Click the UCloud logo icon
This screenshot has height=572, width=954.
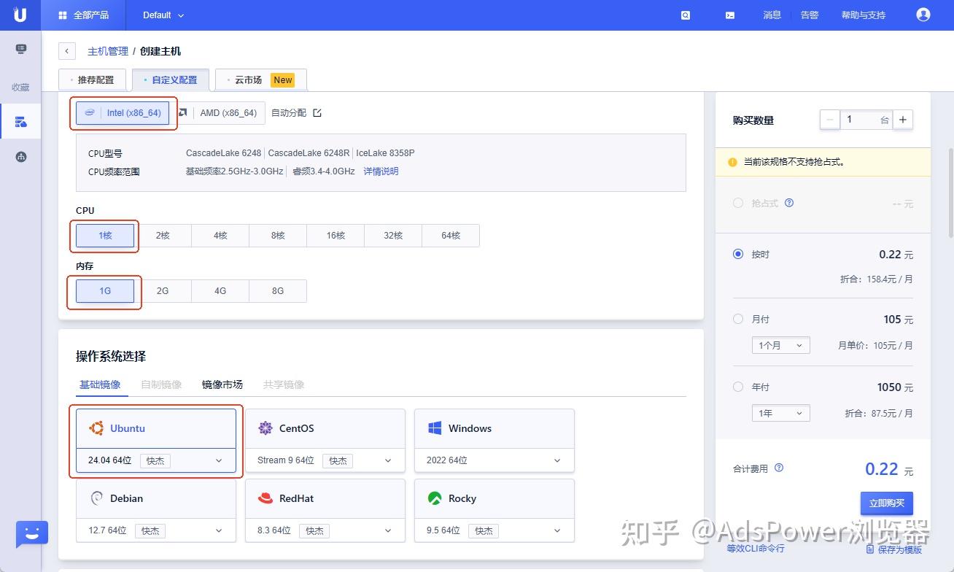(20, 15)
